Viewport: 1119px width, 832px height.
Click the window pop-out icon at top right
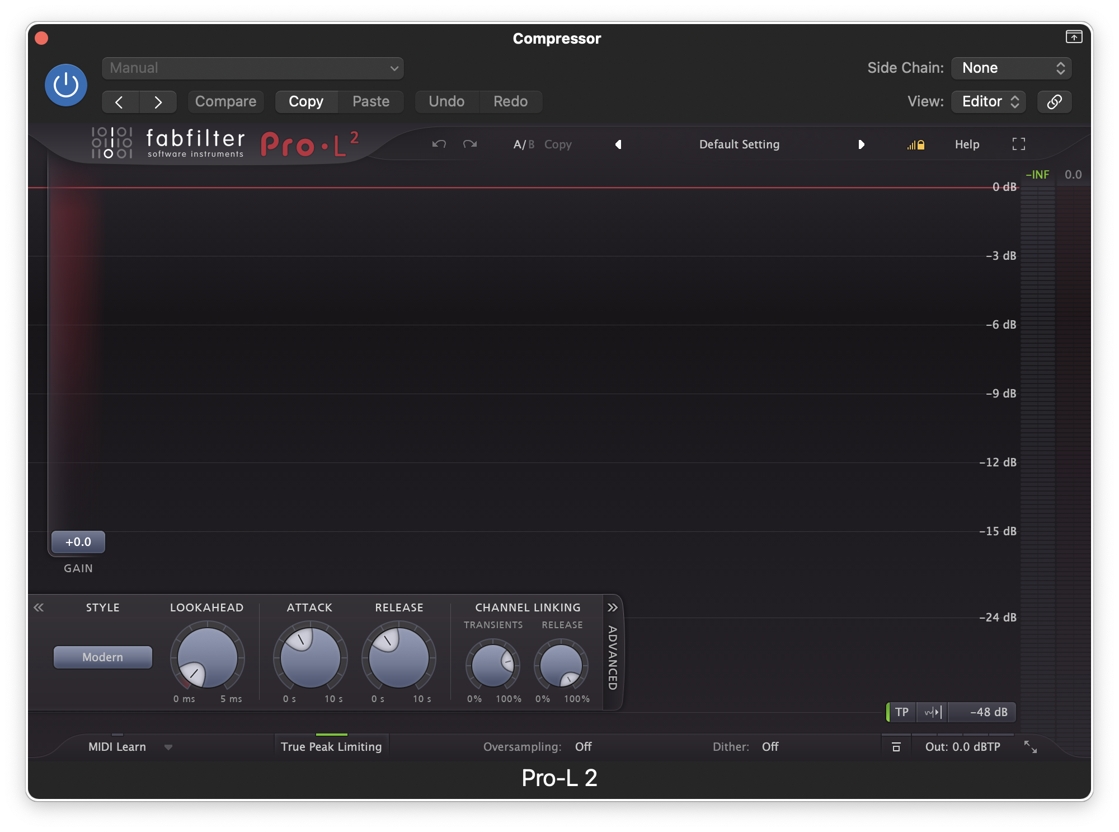1074,37
